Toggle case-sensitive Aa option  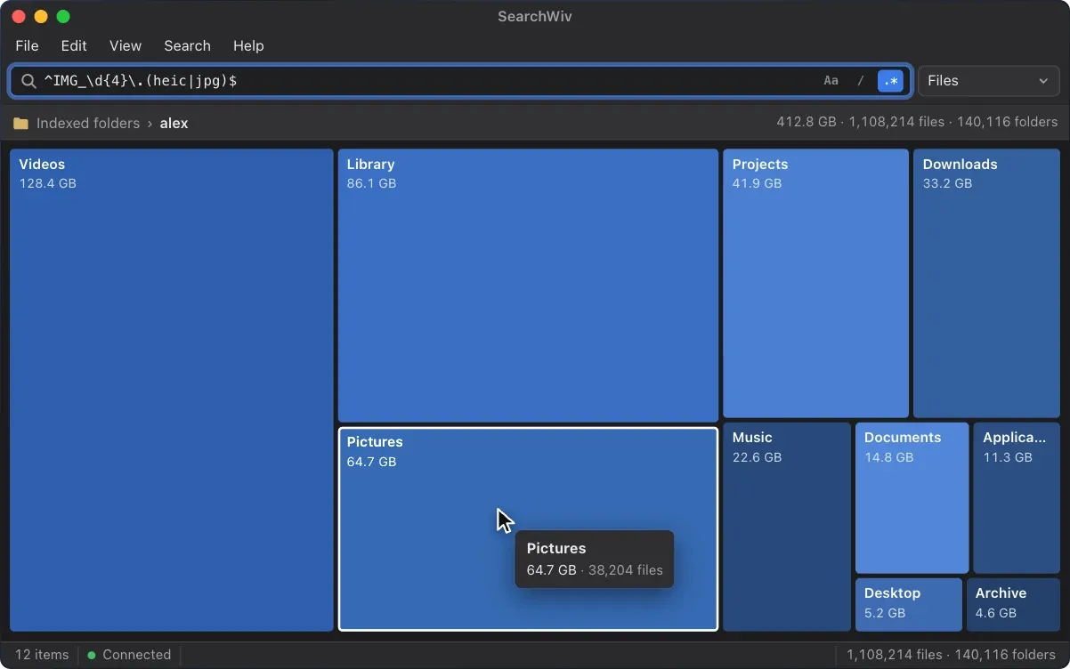(x=831, y=81)
